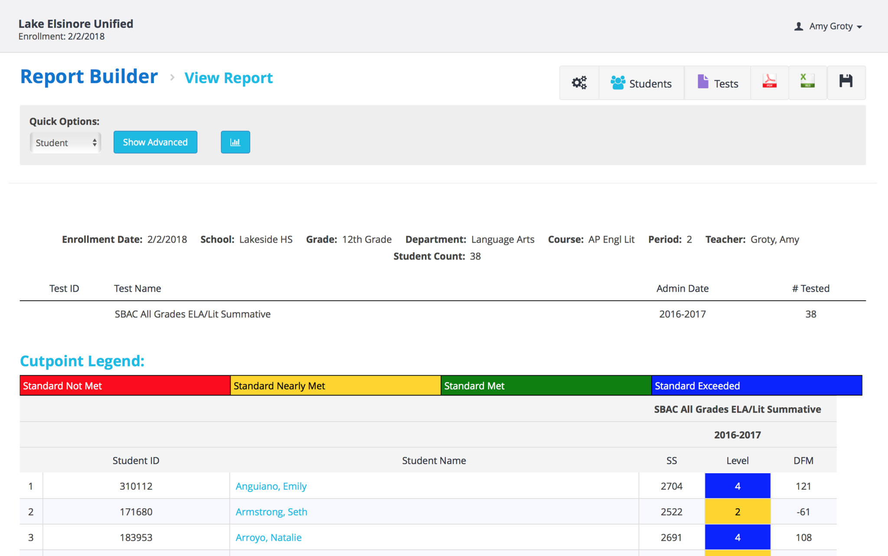Screen dimensions: 888x556
Task: Save report with floppy disk icon
Action: pyautogui.click(x=846, y=82)
